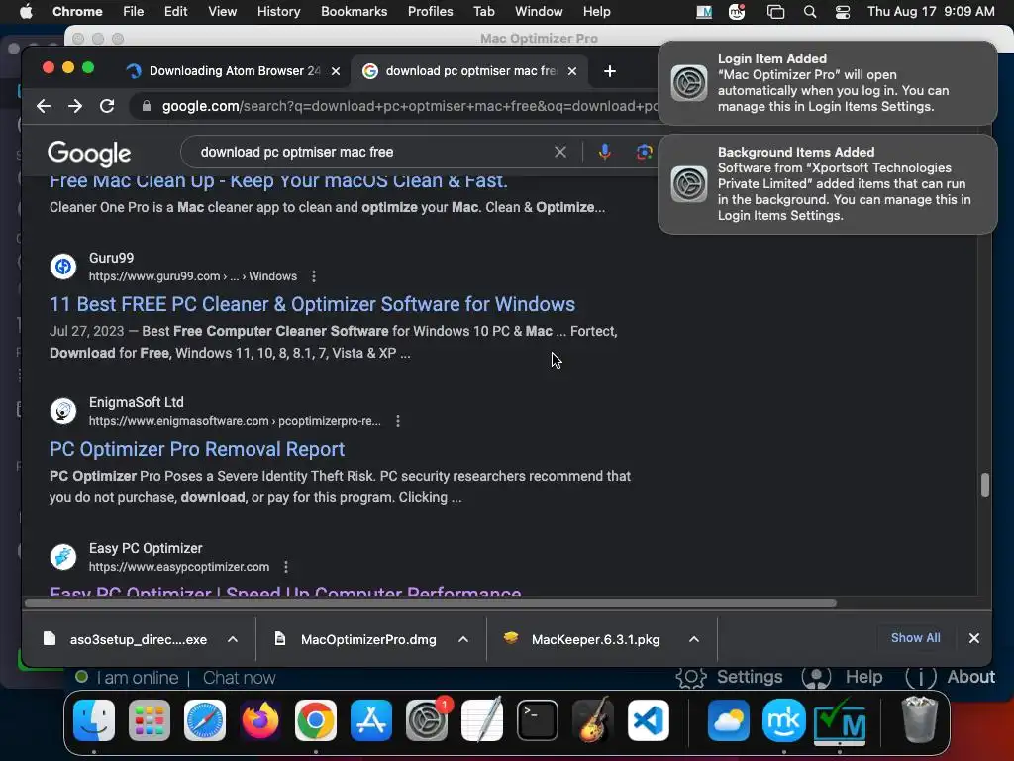Open Visual Studio Code from the Dock
The image size is (1014, 761).
coord(649,720)
